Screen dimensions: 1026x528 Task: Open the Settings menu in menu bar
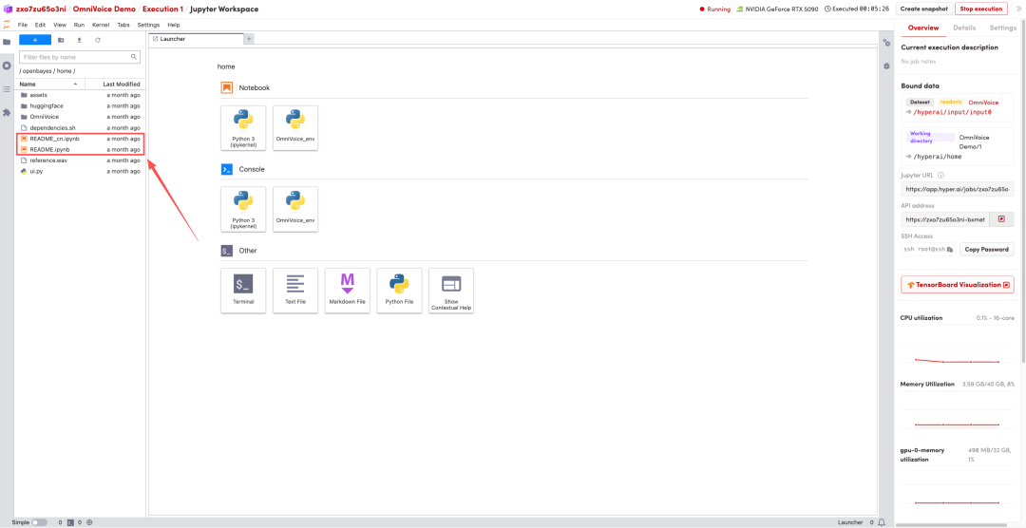click(148, 25)
